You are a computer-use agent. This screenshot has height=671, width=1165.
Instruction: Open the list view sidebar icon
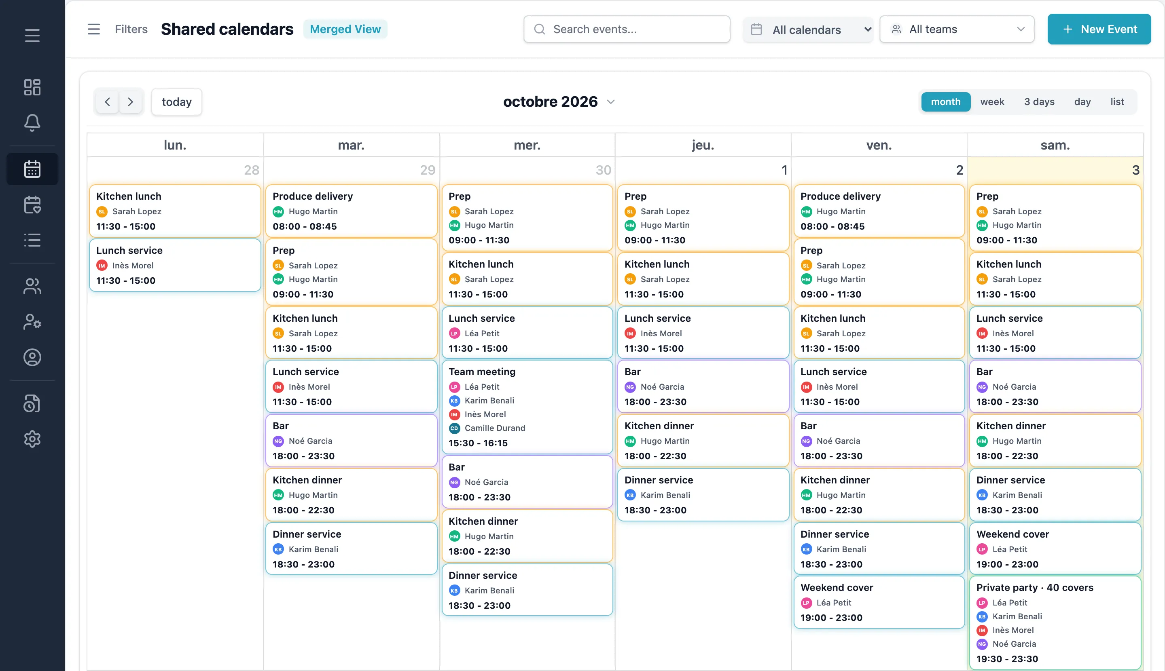pyautogui.click(x=32, y=240)
